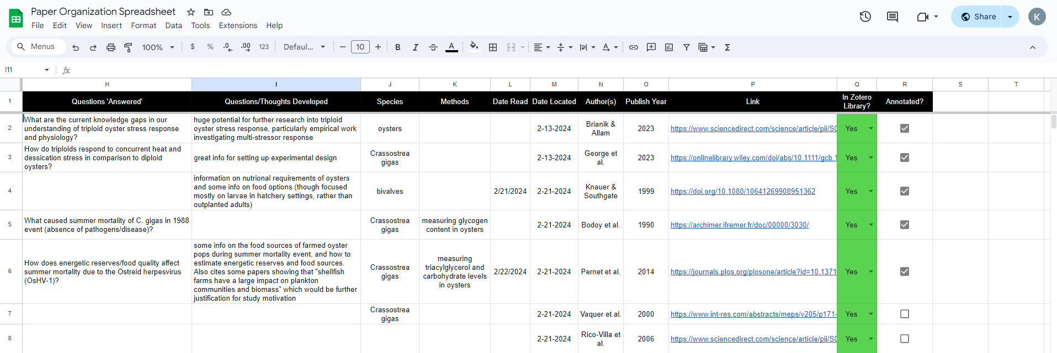Open the Extensions menu
This screenshot has height=353, width=1057.
[x=238, y=25]
